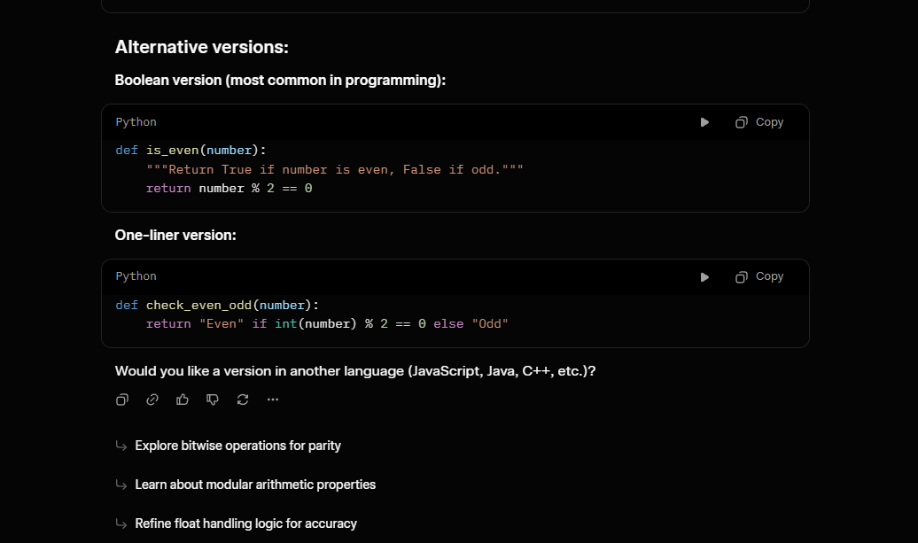
Task: Copy the one-liner check_even_odd code
Action: (759, 276)
